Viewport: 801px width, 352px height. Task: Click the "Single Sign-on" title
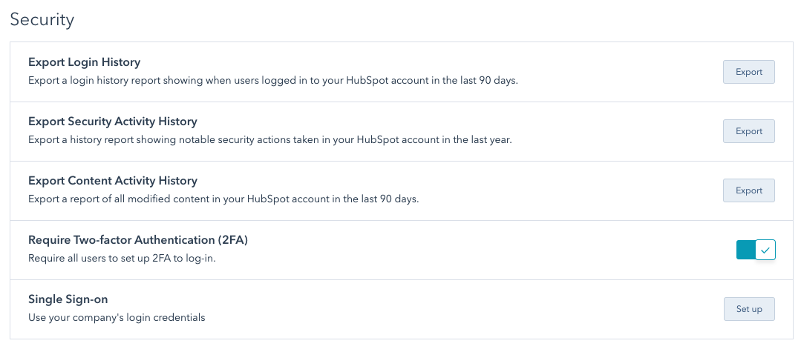pos(68,299)
